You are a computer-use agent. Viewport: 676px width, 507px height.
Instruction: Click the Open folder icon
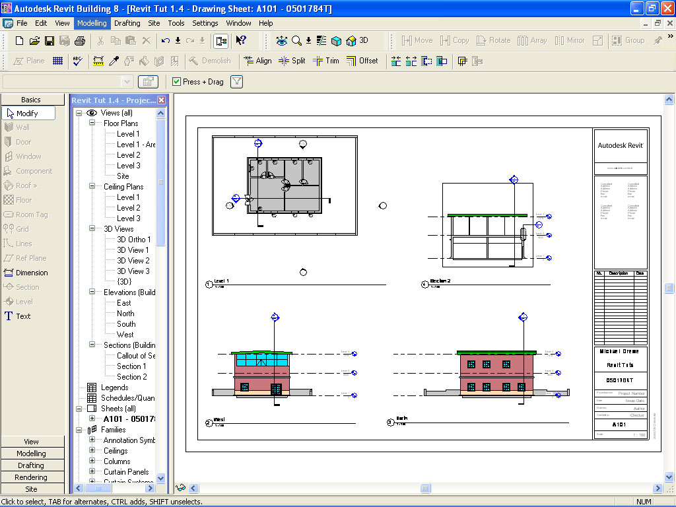tap(34, 40)
